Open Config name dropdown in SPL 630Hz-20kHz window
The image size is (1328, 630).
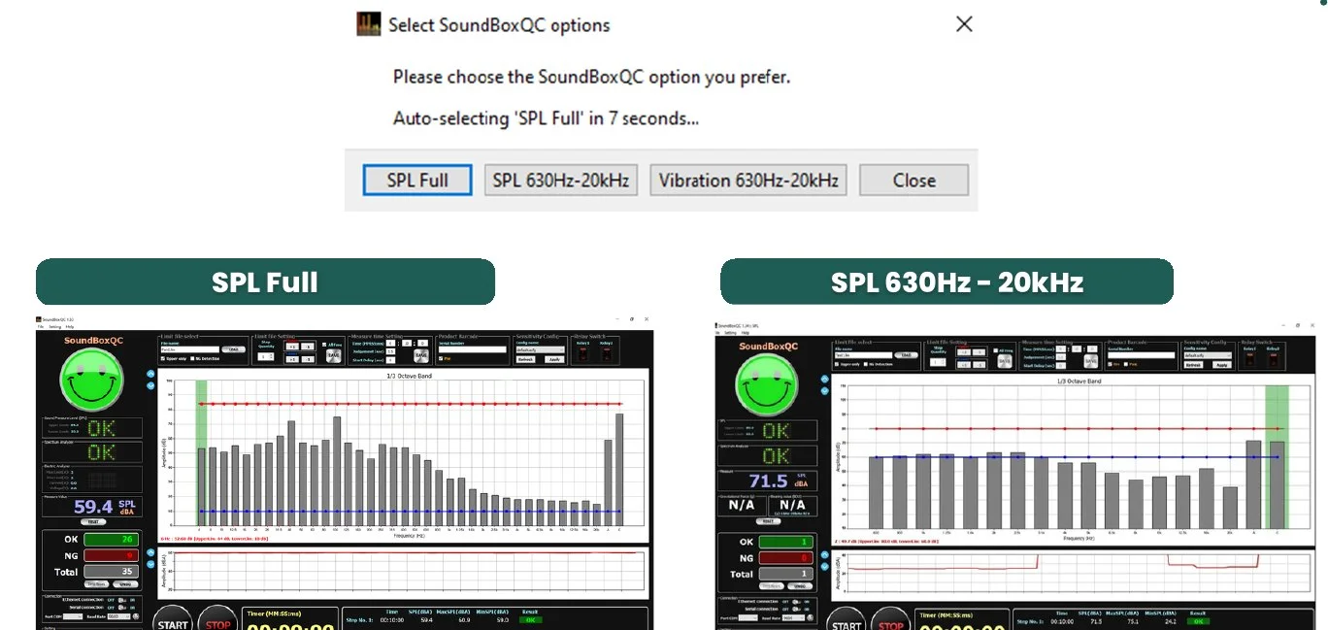1208,355
